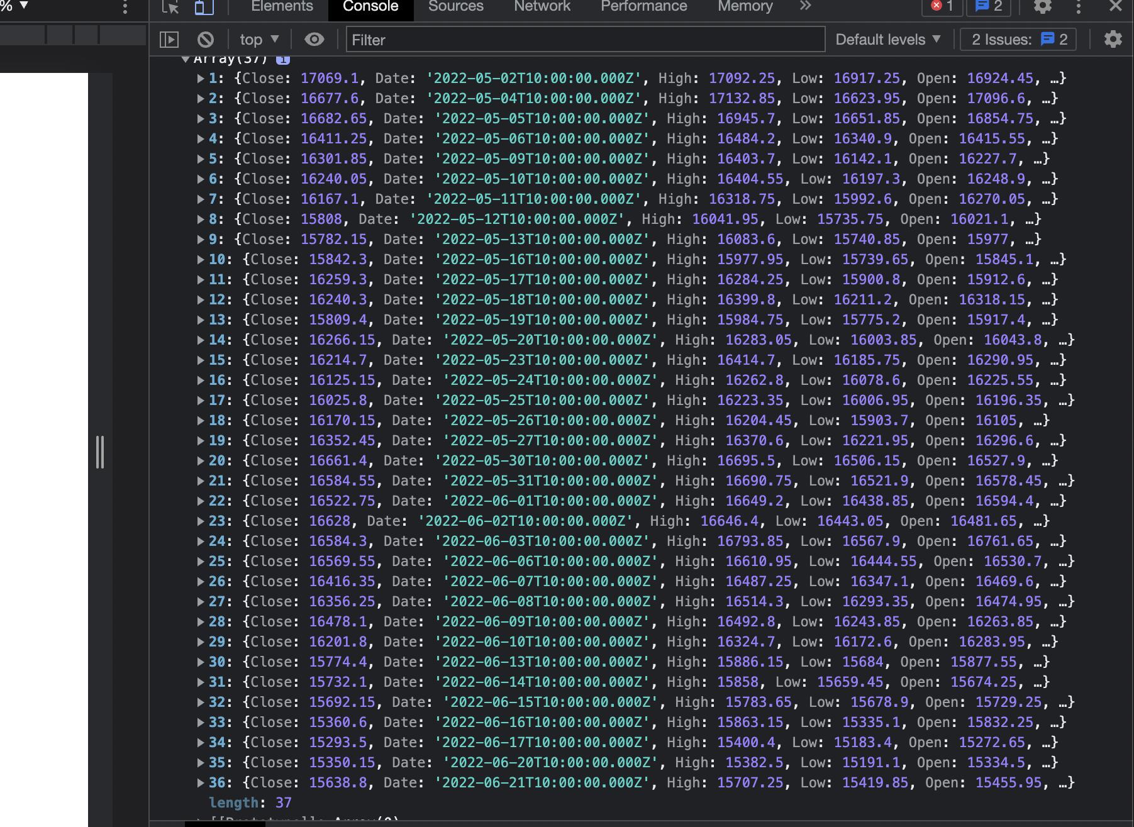
Task: Click Close value 16584.3
Action: [x=338, y=541]
